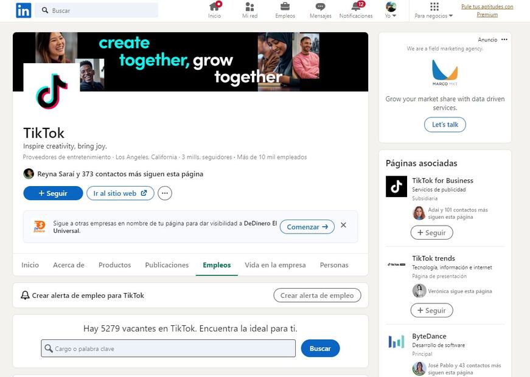Viewport: 530px width, 377px height.
Task: Follow TikTok for Business via Seguir
Action: [431, 233]
